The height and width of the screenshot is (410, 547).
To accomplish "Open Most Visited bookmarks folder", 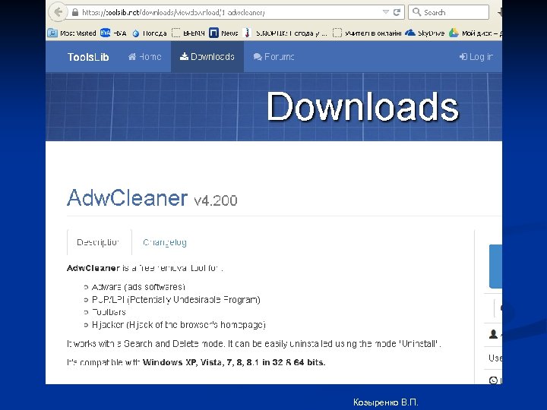I will point(72,33).
